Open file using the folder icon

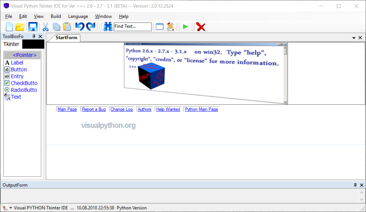(20, 27)
